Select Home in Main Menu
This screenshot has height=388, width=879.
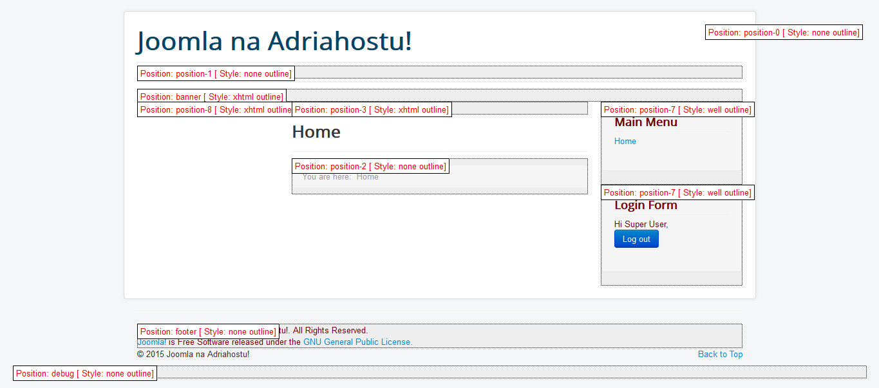coord(625,142)
